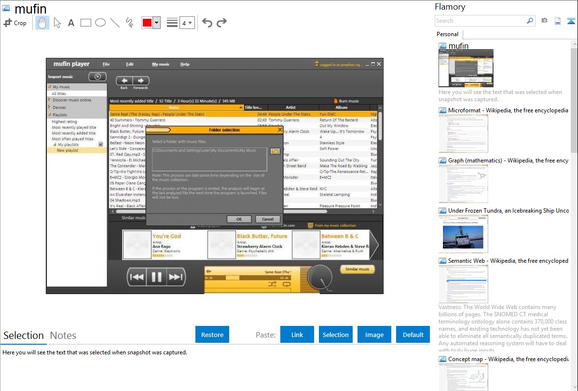This screenshot has width=578, height=391.
Task: Collapse the My playlists node
Action: (x=55, y=145)
